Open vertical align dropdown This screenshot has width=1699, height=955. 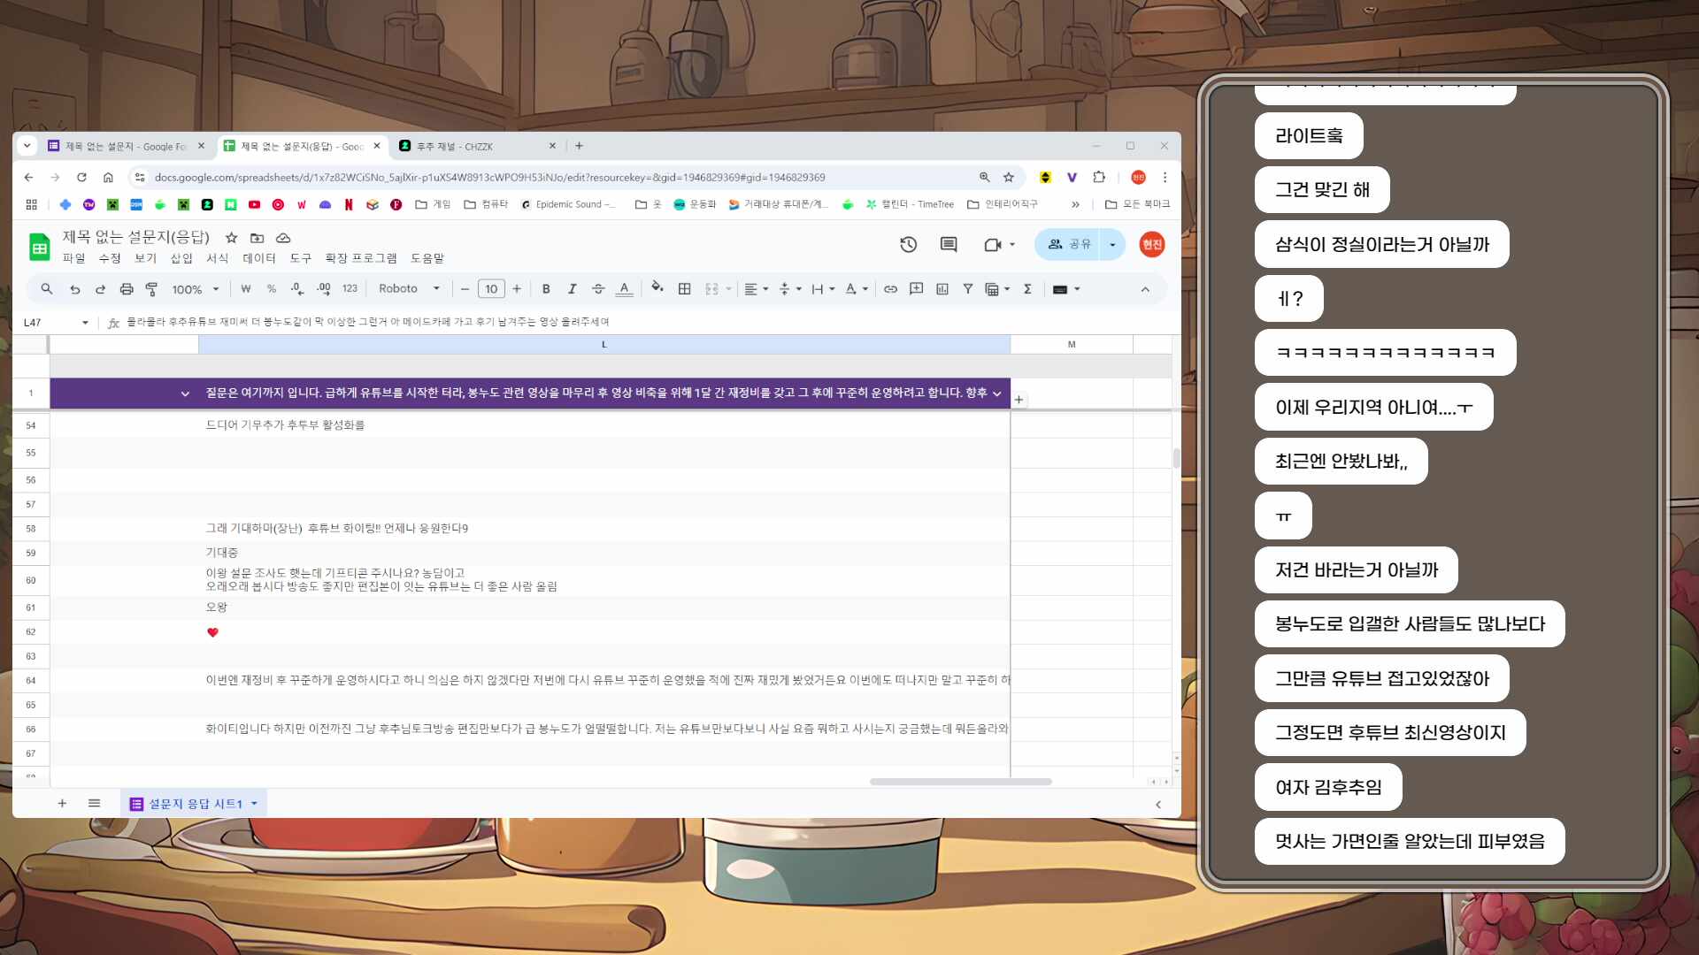tap(789, 289)
